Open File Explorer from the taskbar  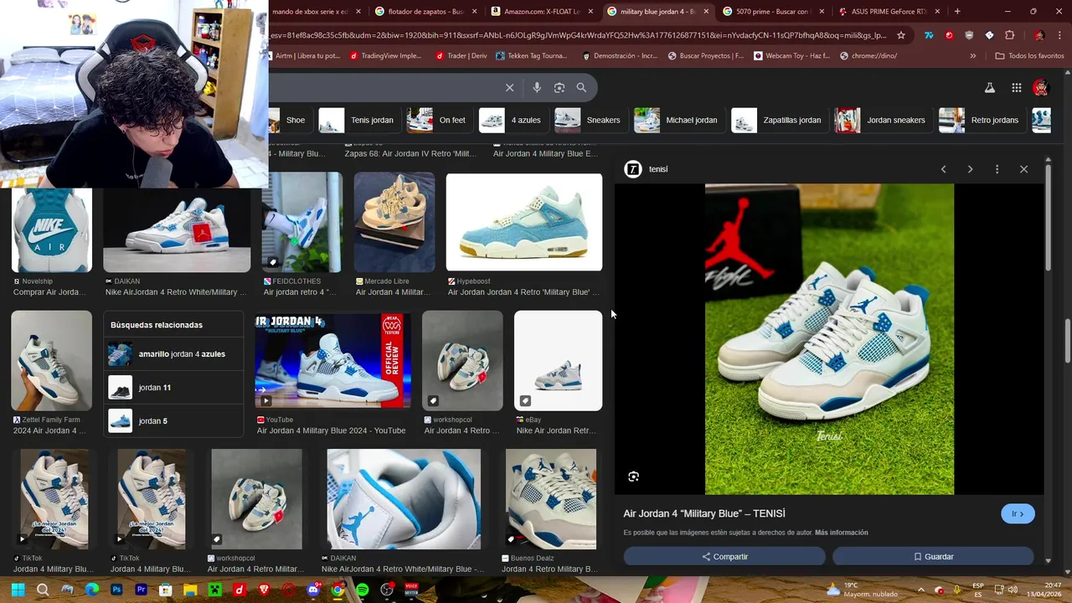click(x=190, y=590)
